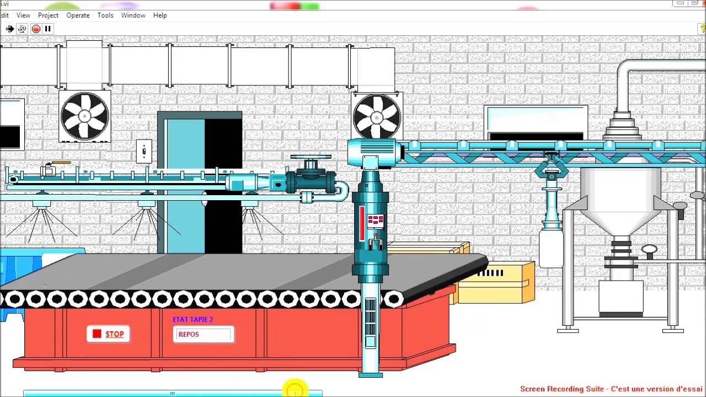Click the left ventilation fan
The height and width of the screenshot is (397, 706).
[85, 116]
